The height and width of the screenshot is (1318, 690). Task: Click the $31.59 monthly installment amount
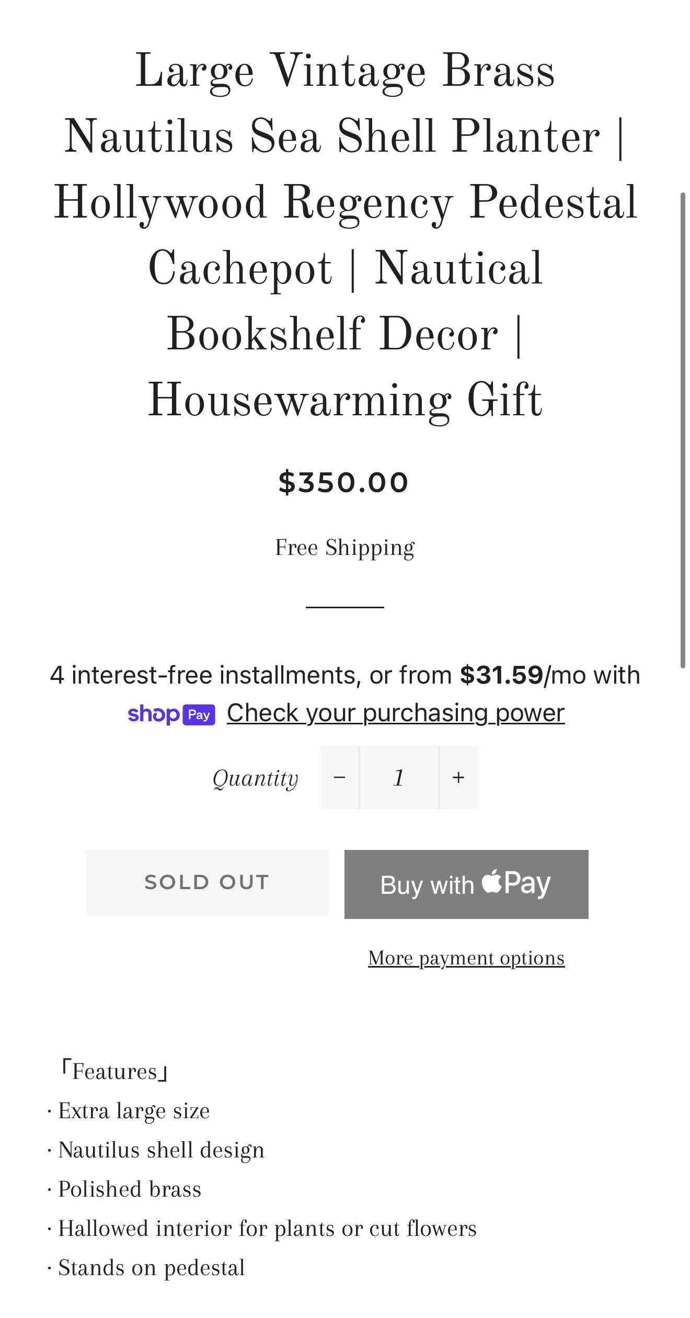(x=501, y=675)
